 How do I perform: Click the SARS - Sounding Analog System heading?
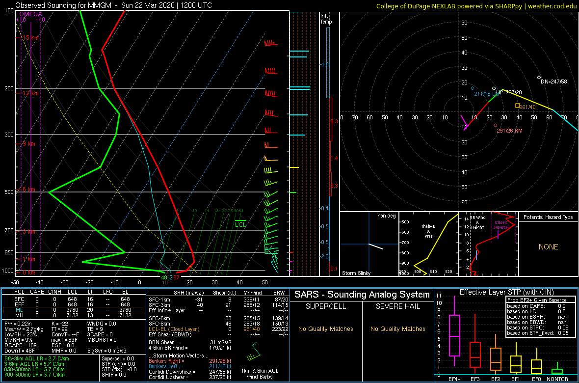[x=362, y=295]
